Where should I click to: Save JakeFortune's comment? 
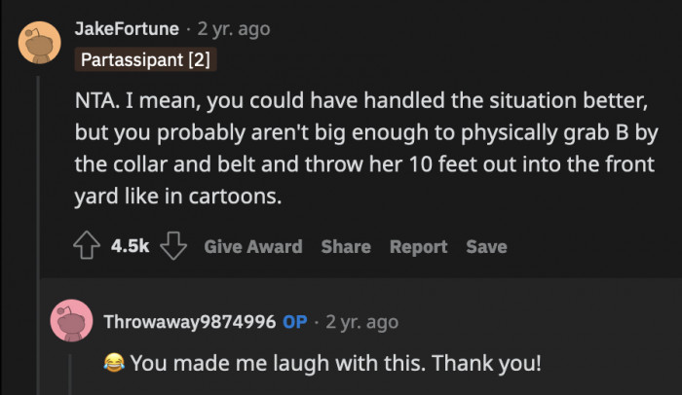486,246
